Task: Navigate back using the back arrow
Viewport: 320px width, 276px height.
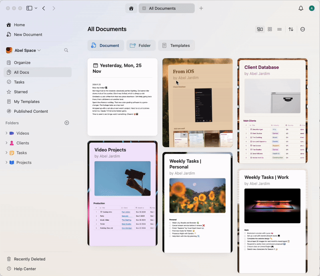Action: pos(44,8)
